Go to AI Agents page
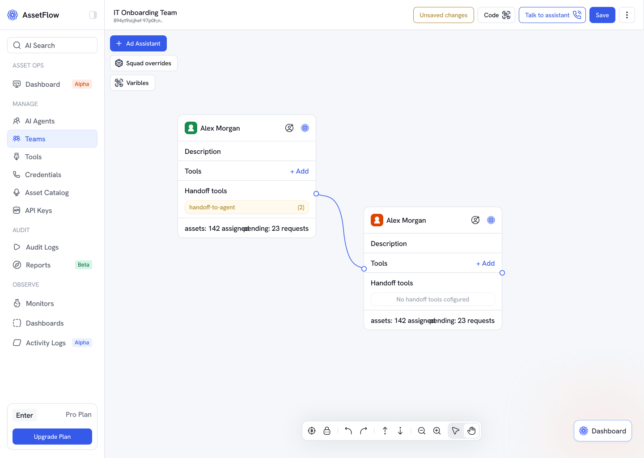This screenshot has height=458, width=644. tap(52, 121)
